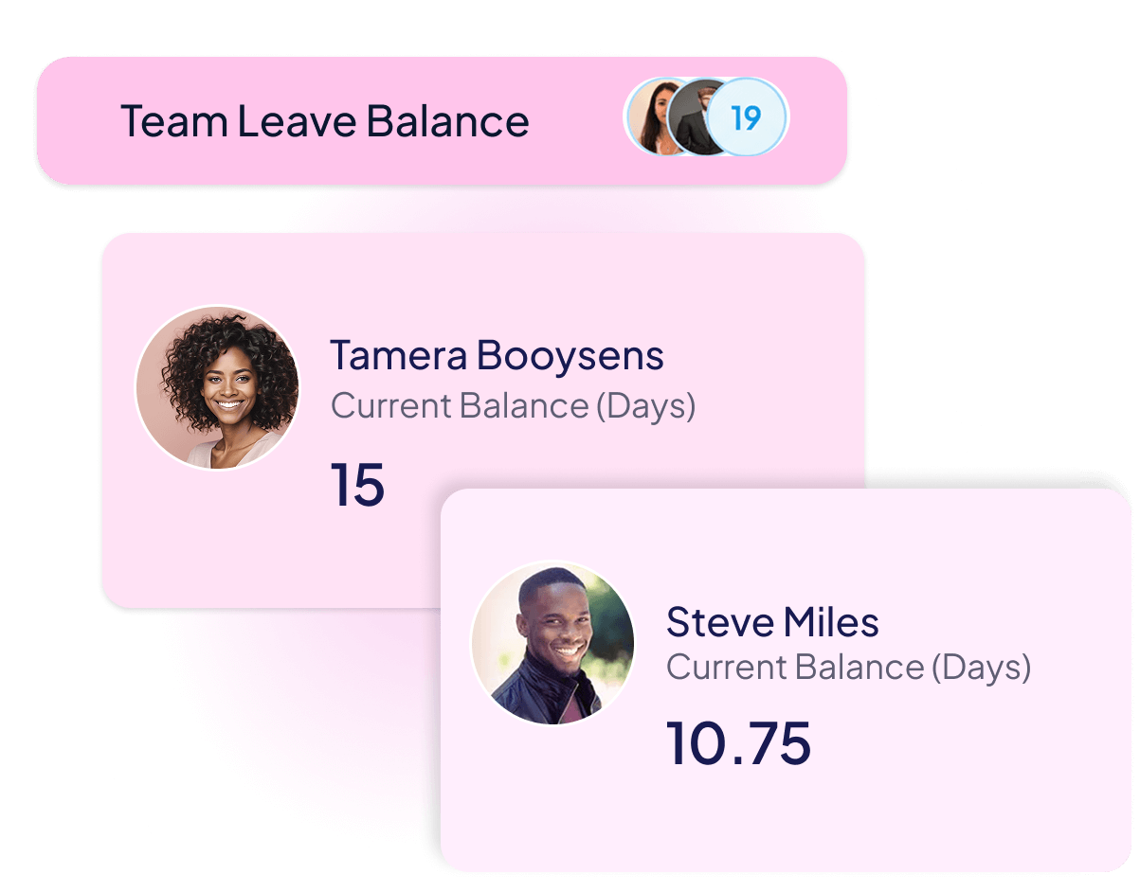Select the Team Leave Balance title

click(324, 121)
